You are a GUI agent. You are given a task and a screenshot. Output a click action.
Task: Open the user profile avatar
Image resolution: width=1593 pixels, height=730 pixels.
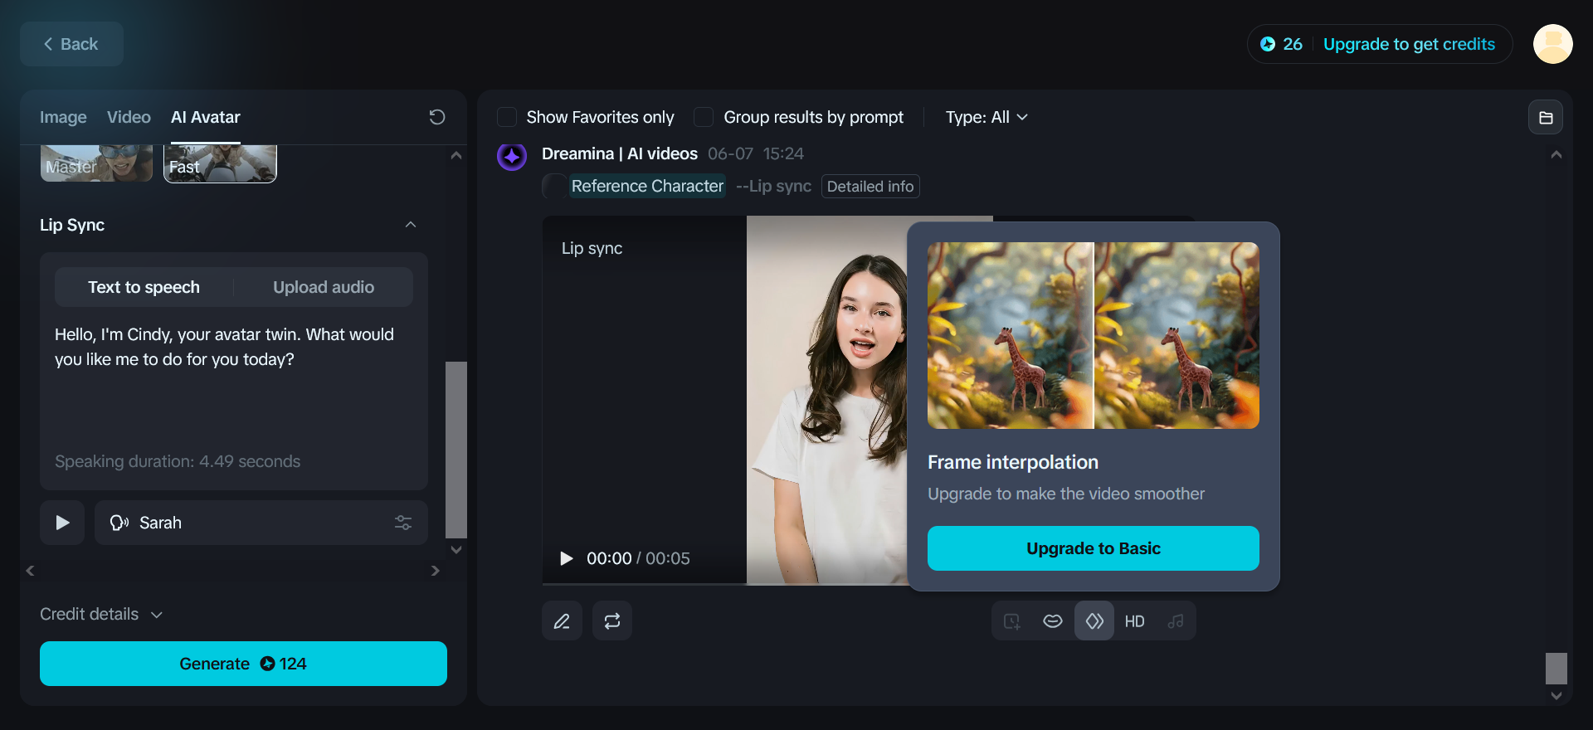[x=1553, y=44]
